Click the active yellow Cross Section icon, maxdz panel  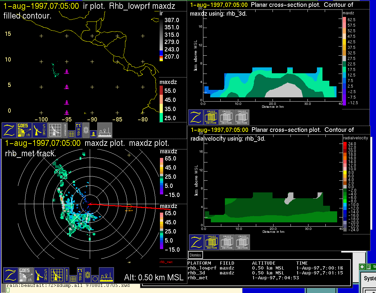tap(211, 117)
